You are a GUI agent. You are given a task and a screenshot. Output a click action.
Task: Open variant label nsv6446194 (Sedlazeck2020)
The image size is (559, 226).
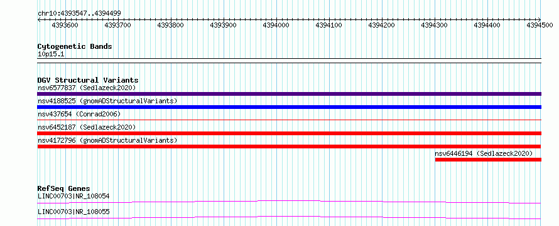tap(484, 153)
